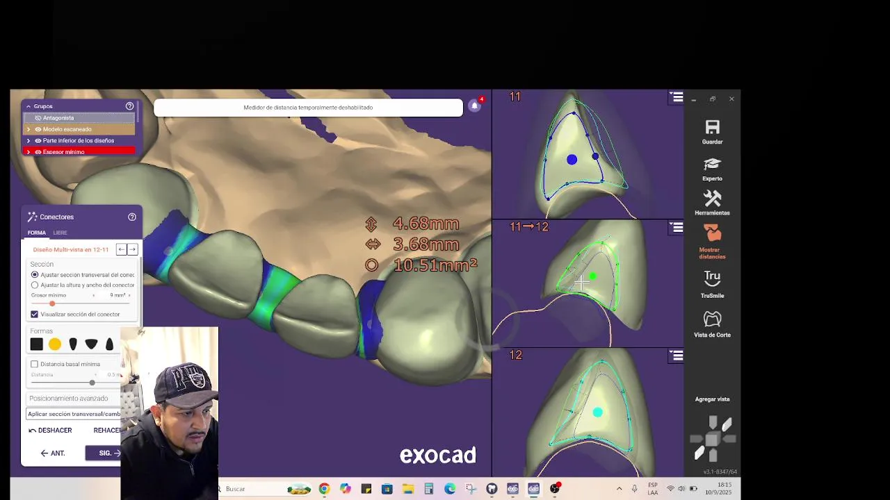Open File Explorer from the taskbar
Image resolution: width=890 pixels, height=500 pixels.
coord(408,489)
